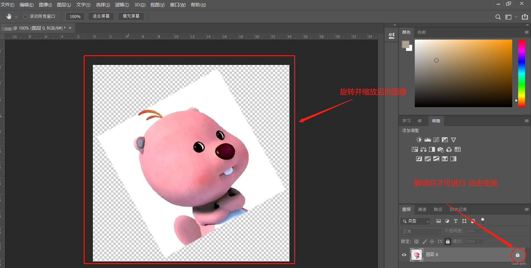Add a Vibrance adjustment (triangle icon)
Image resolution: width=531 pixels, height=268 pixels.
click(454, 140)
